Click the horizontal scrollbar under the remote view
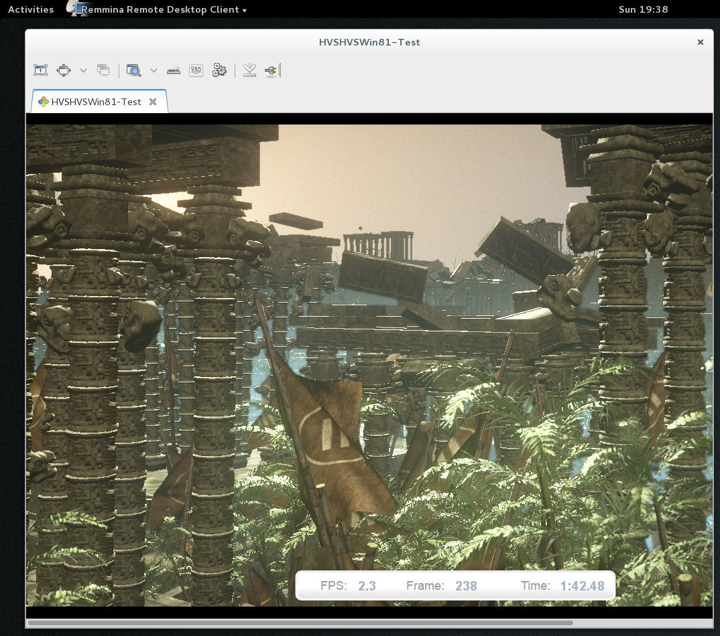720x636 pixels. pyautogui.click(x=300, y=623)
